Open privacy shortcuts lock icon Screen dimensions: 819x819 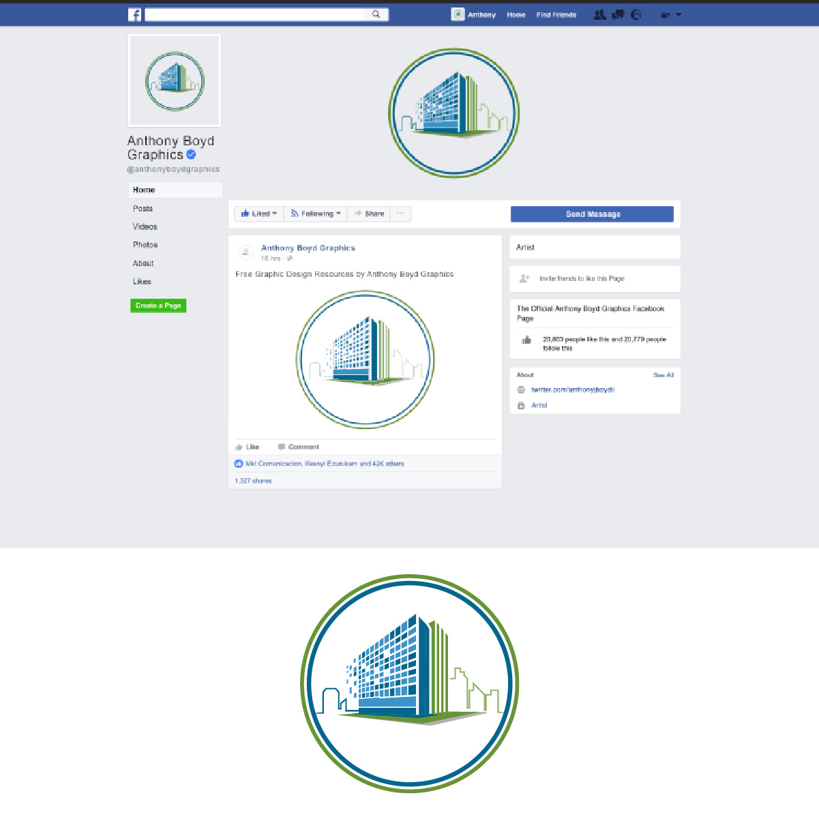coord(665,15)
